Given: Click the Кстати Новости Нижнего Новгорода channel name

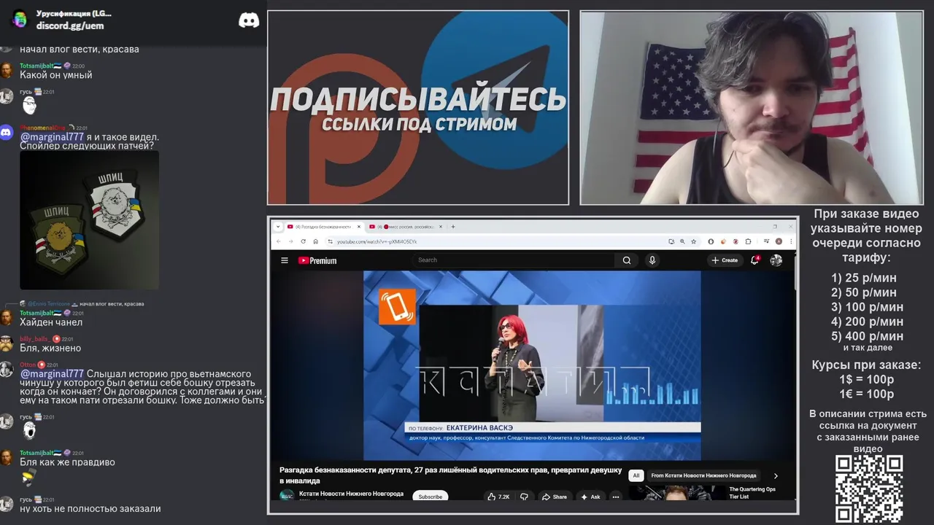Looking at the screenshot, I should (x=351, y=494).
